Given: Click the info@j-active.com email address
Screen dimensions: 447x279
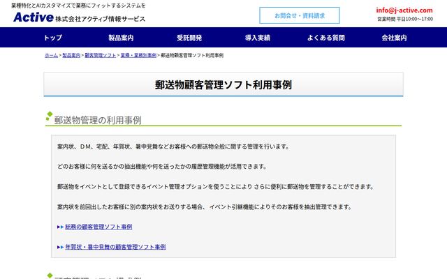Looking at the screenshot, I should pyautogui.click(x=404, y=10).
